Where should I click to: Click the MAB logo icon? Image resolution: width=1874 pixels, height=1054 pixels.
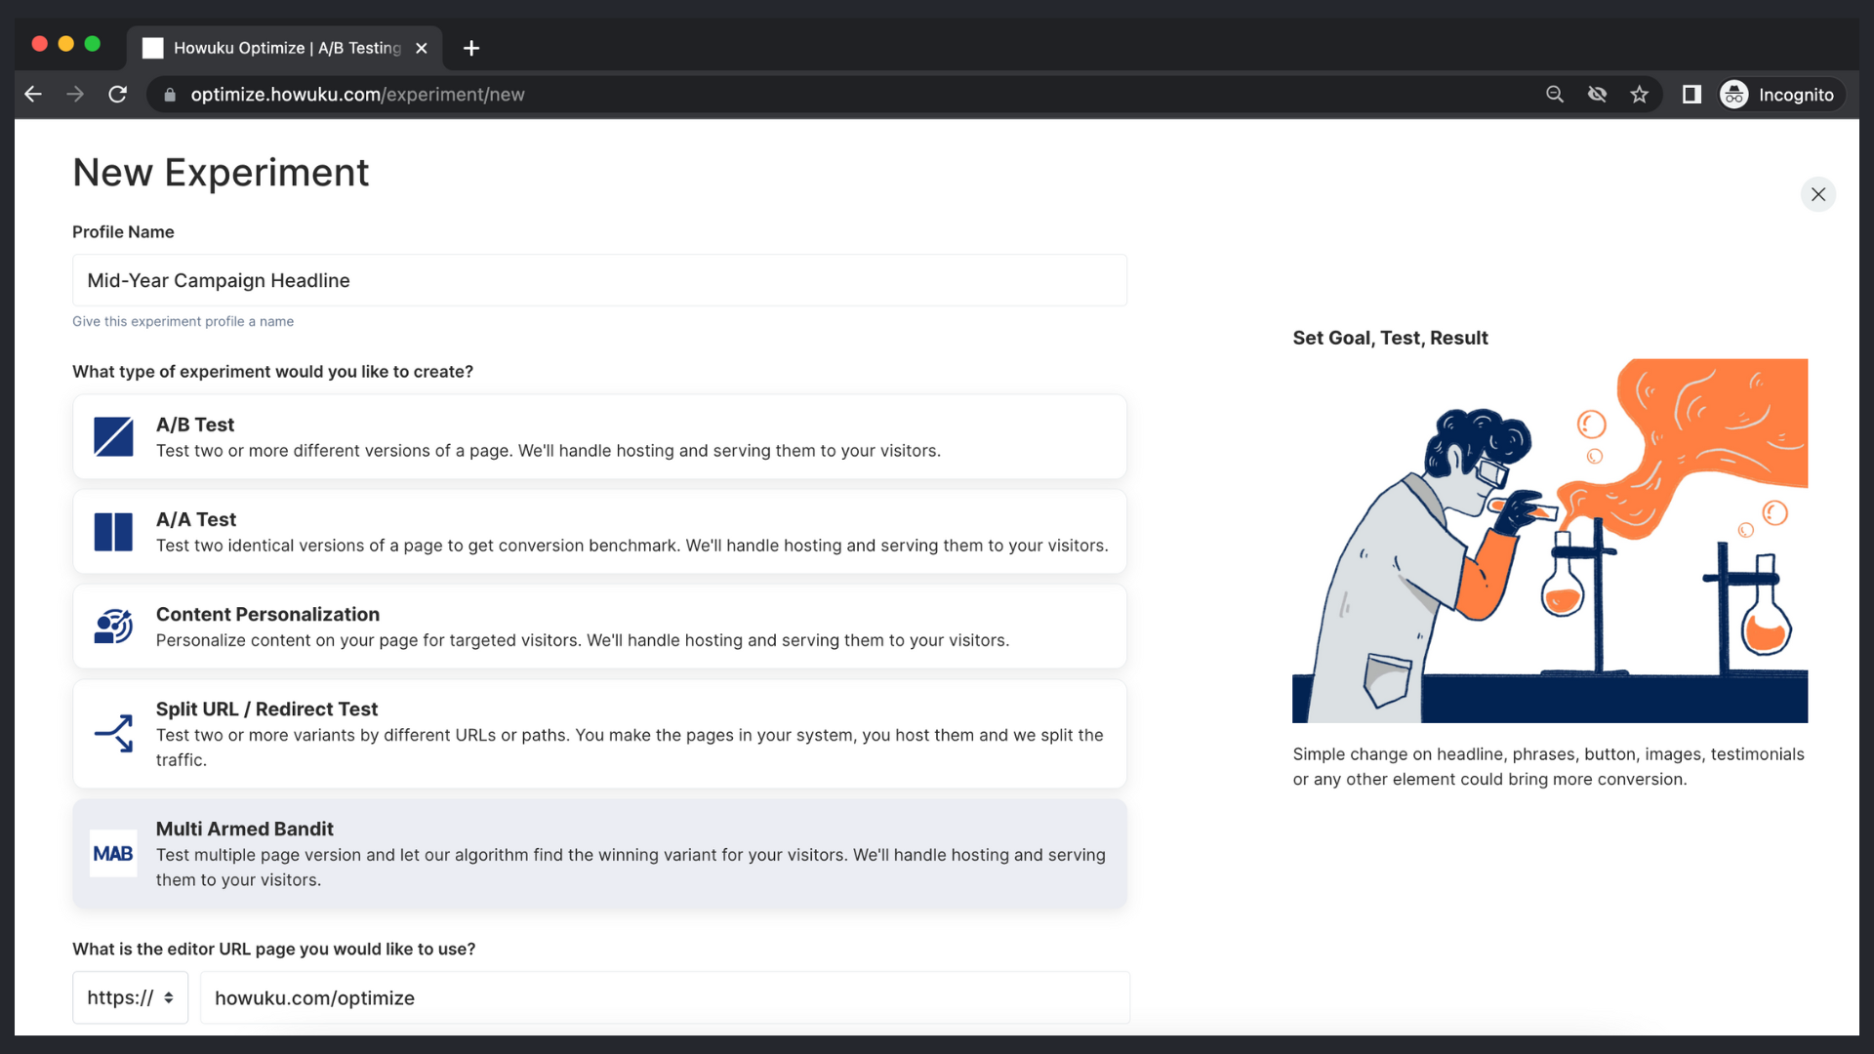coord(113,854)
